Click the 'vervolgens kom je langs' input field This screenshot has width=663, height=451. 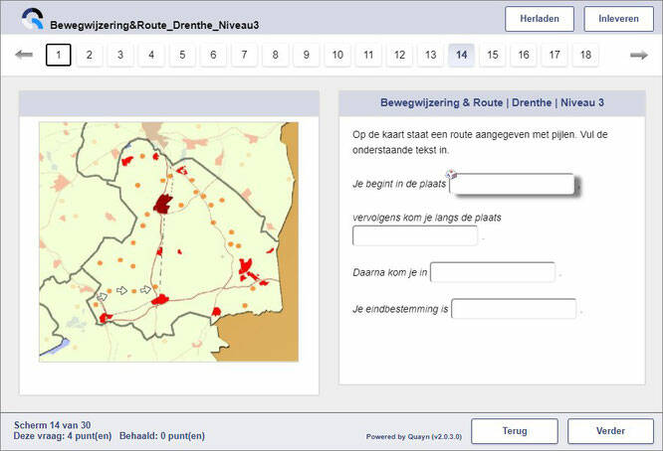point(415,235)
